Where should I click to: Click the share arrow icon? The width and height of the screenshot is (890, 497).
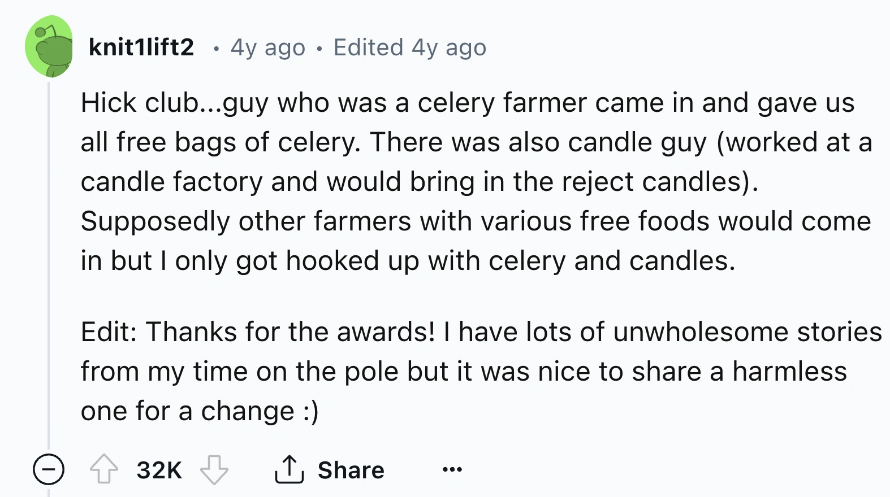289,470
